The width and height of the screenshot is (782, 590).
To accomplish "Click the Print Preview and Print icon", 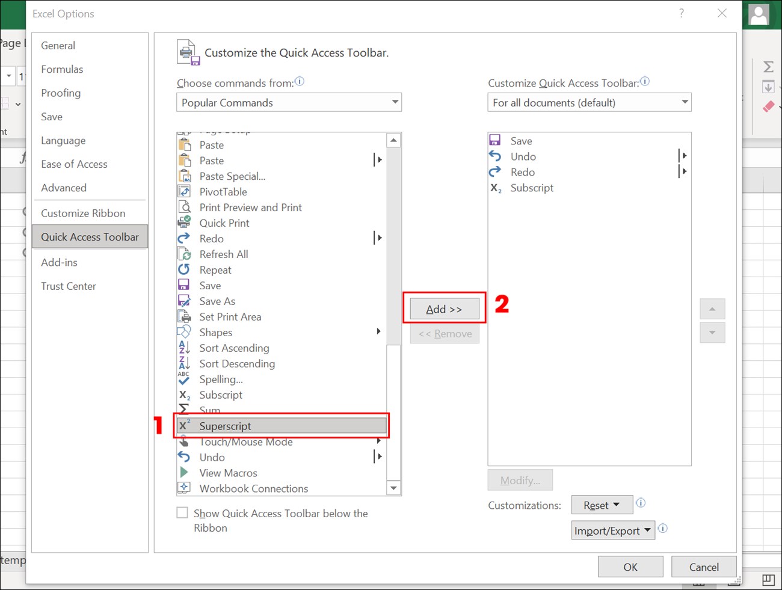I will (x=184, y=207).
